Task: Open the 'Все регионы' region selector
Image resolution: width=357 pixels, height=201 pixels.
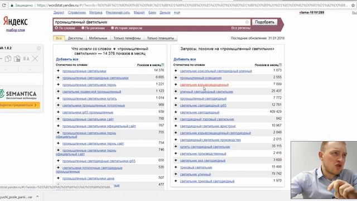Action: 240,28
